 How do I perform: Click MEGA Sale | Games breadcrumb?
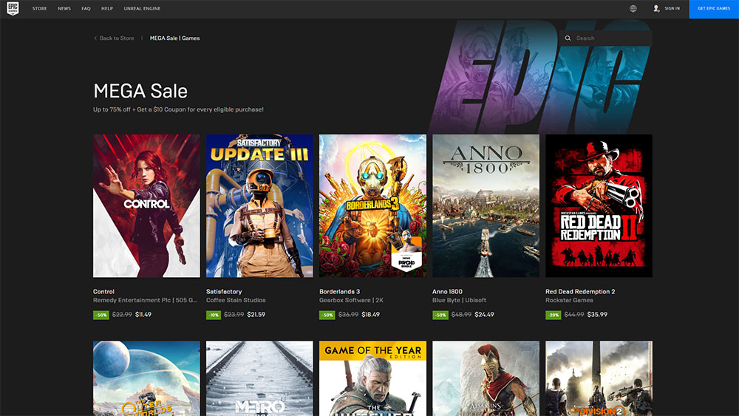tap(175, 38)
